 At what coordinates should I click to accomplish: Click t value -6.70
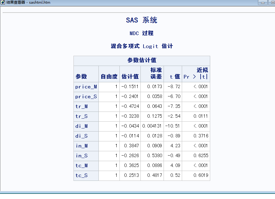click(x=174, y=96)
